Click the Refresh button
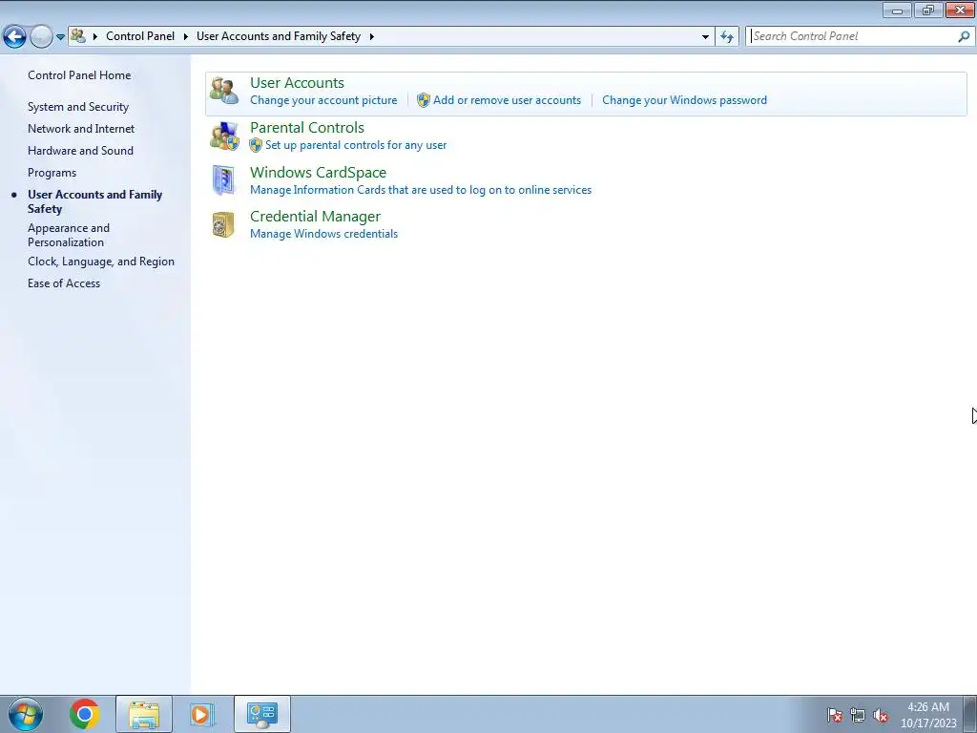Image resolution: width=977 pixels, height=733 pixels. pos(726,37)
